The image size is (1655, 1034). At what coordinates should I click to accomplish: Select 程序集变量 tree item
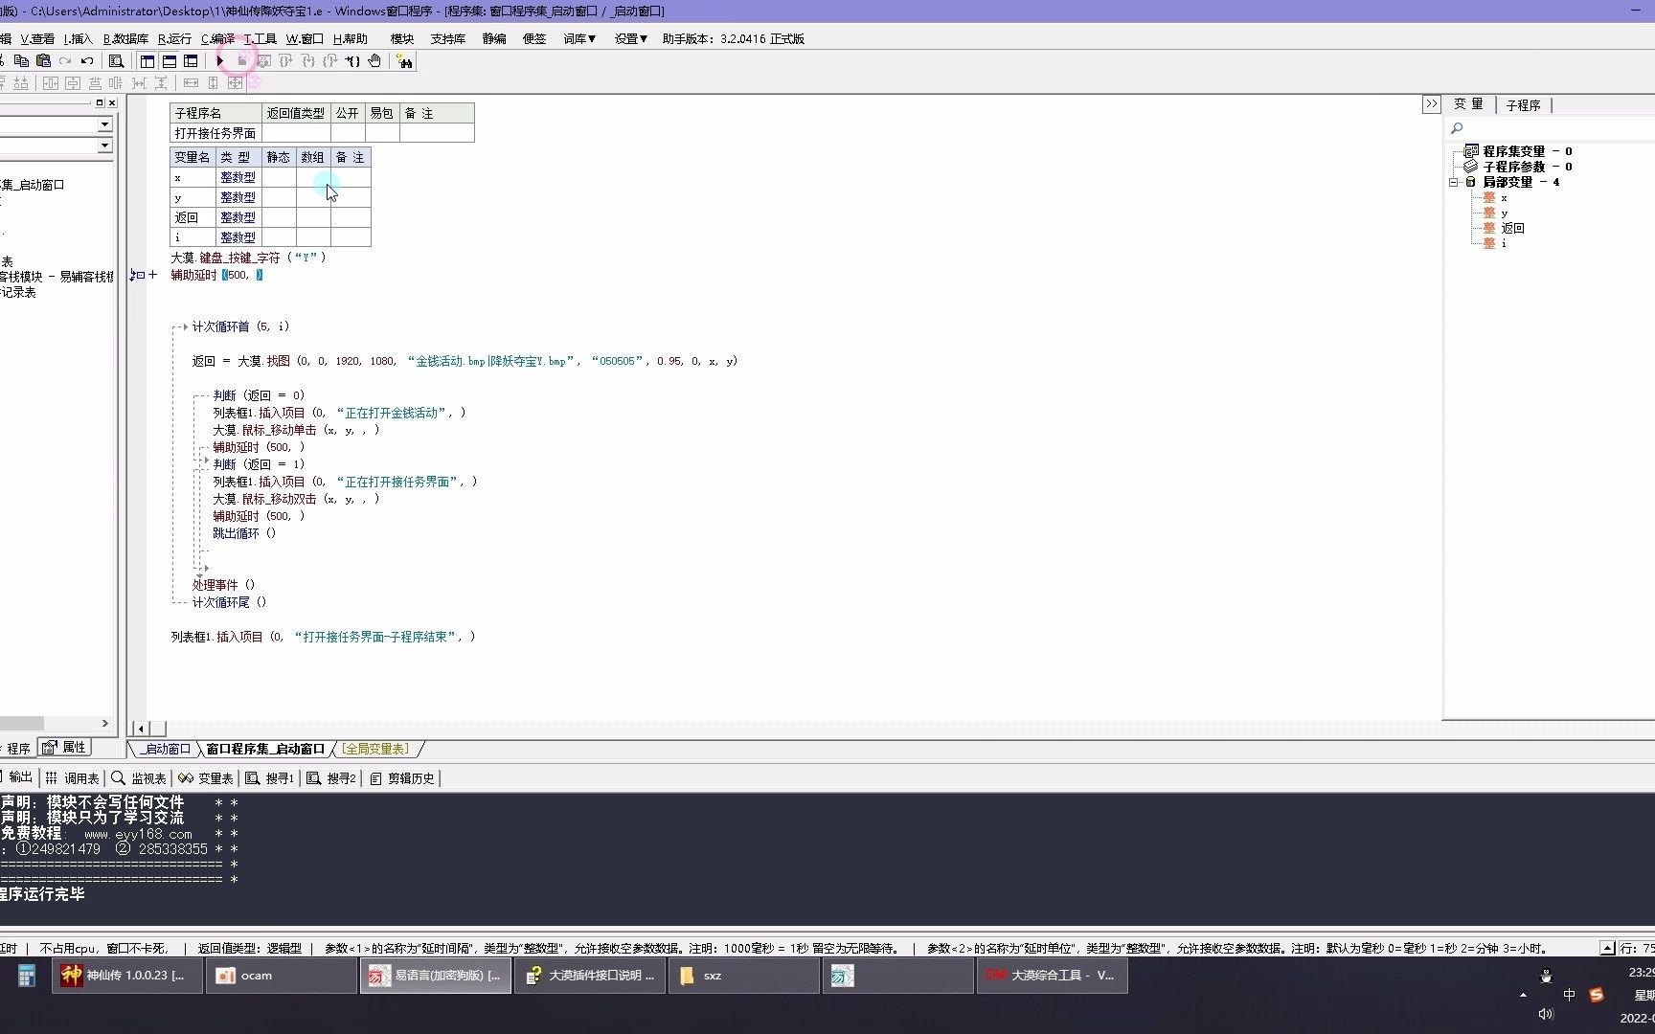1527,151
